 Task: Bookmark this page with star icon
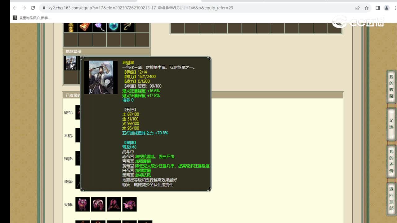367,8
